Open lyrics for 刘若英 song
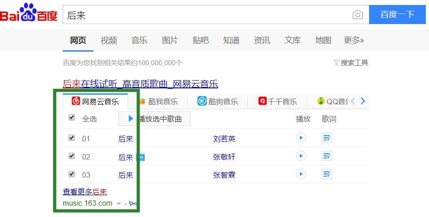Screen dimensions: 429x217 pyautogui.click(x=327, y=138)
